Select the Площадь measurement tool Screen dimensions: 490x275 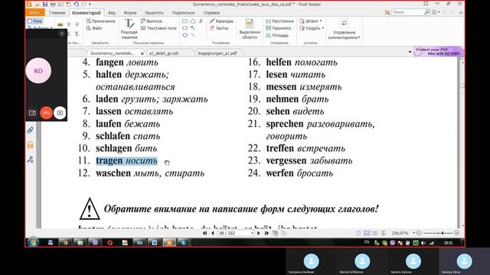coord(277,35)
